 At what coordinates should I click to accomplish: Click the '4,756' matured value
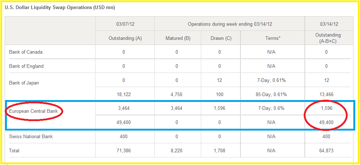coord(177,95)
